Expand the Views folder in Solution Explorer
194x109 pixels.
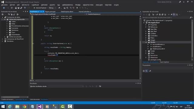tap(146, 53)
